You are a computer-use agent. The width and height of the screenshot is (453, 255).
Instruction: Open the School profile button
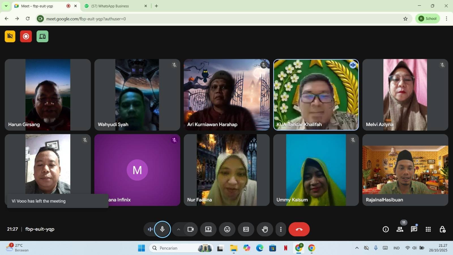pyautogui.click(x=428, y=19)
